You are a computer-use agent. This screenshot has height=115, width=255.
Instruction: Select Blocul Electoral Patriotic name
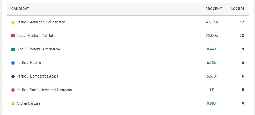36,36
